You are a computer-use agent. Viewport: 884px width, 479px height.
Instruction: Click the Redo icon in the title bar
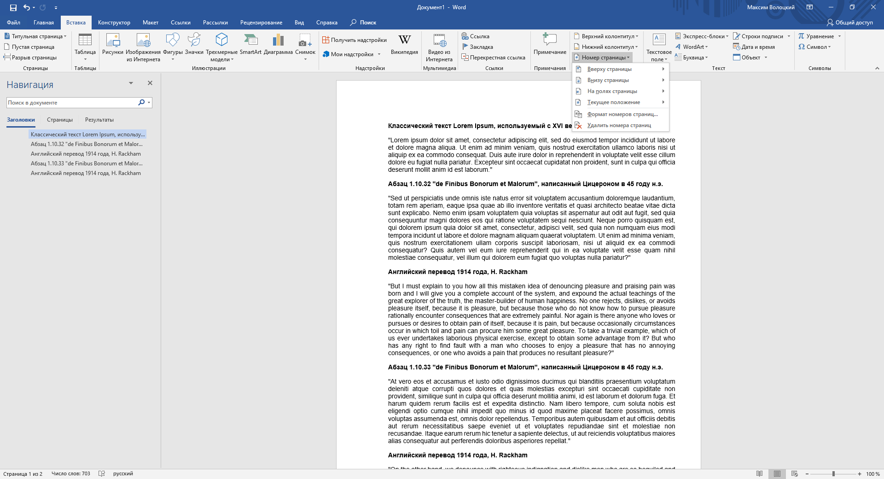pos(43,7)
